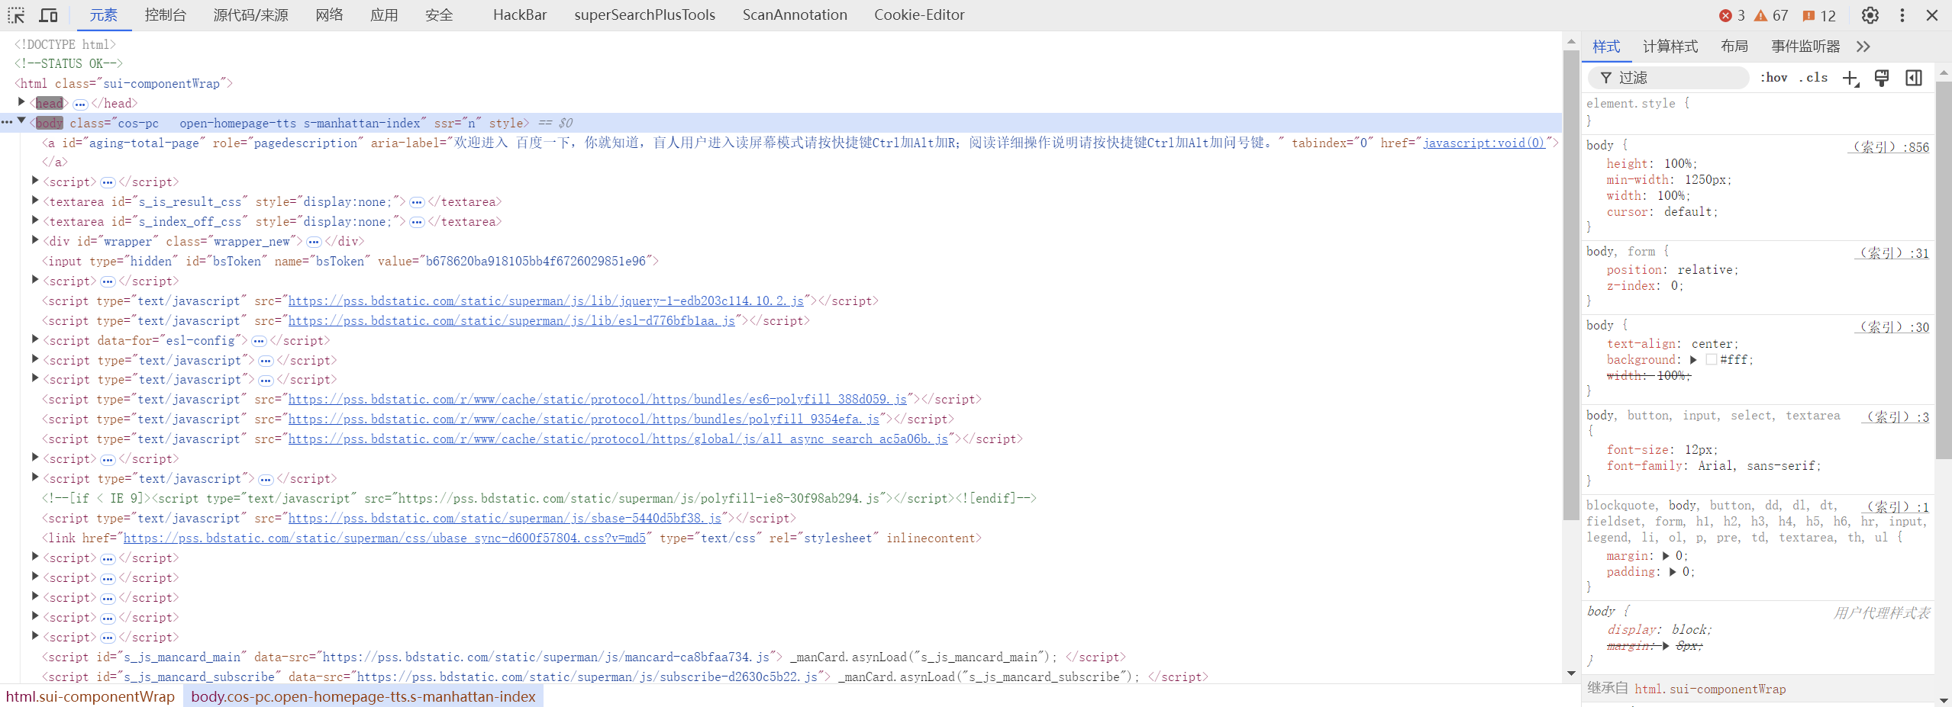Click the new style rule plus icon
This screenshot has height=707, width=1952.
point(1850,78)
